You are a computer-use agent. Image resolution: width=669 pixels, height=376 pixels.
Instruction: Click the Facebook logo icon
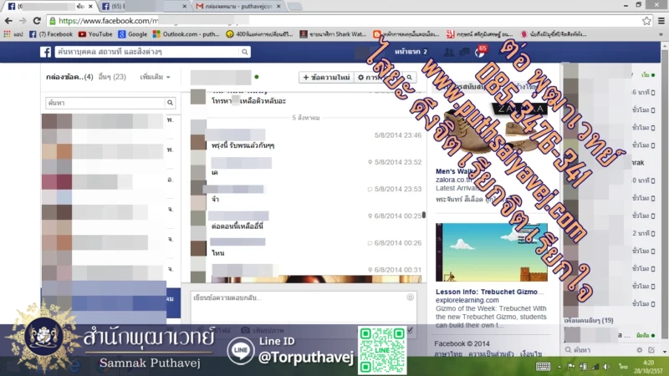(46, 52)
